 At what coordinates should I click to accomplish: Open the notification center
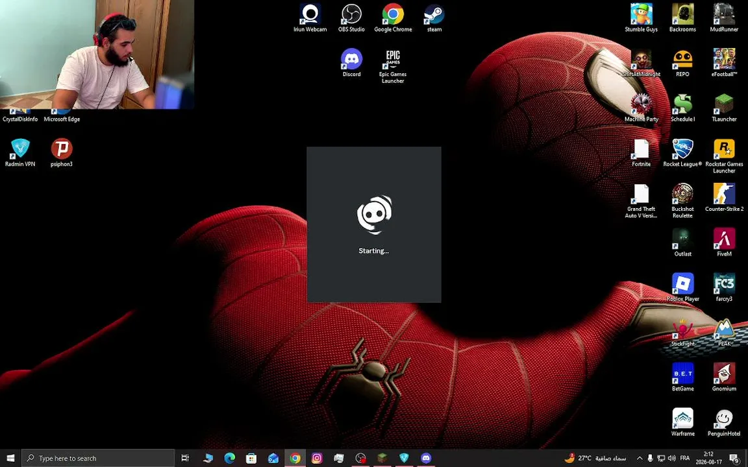click(735, 458)
